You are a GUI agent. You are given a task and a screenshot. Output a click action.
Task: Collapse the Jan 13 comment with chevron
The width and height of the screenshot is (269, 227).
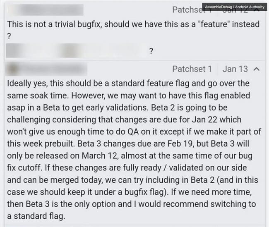click(257, 69)
